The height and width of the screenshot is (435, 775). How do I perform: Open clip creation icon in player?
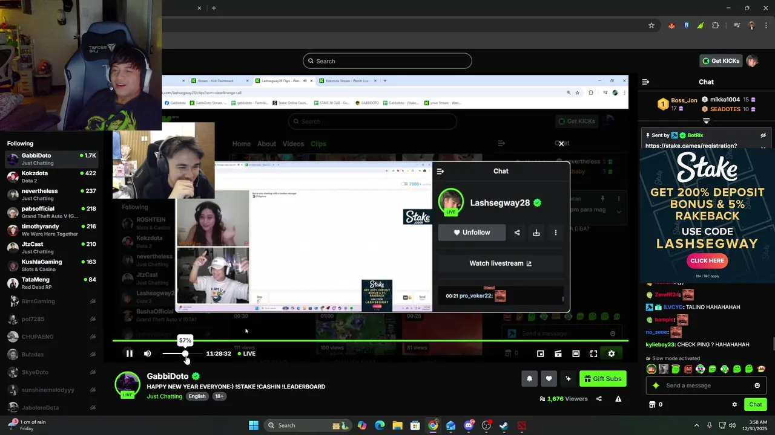[x=558, y=353]
